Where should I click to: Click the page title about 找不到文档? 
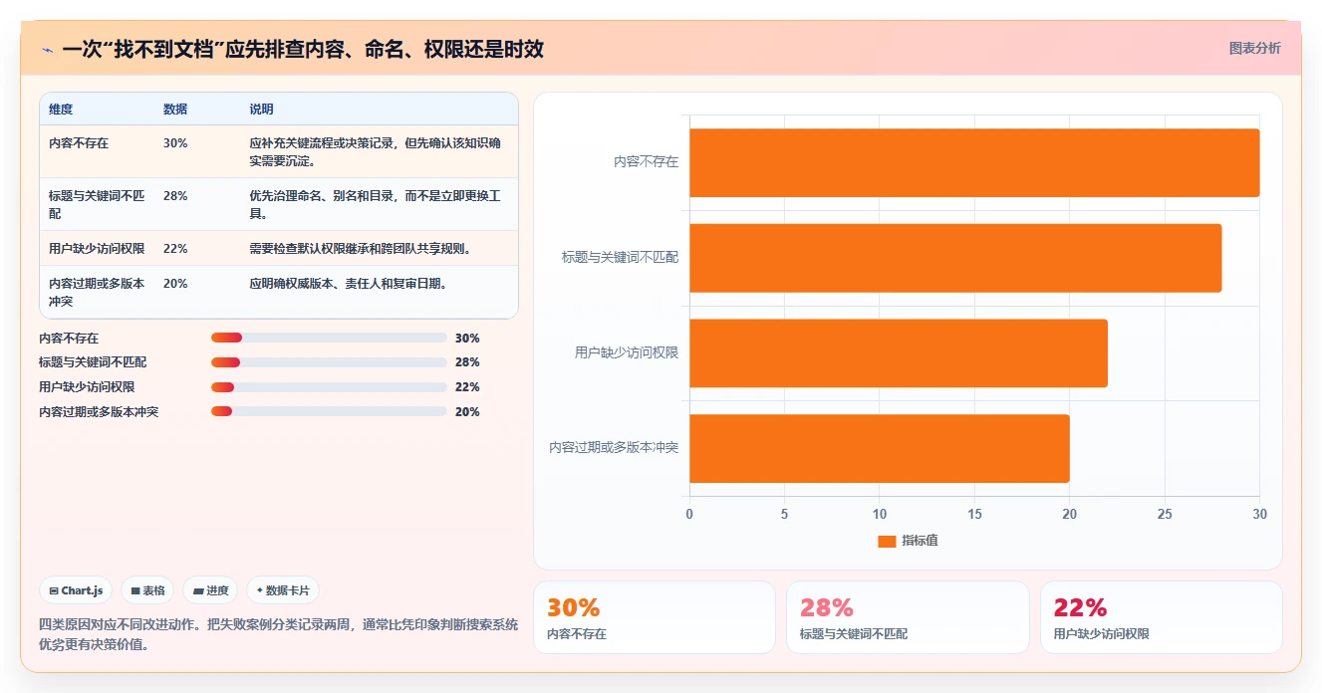coord(303,50)
